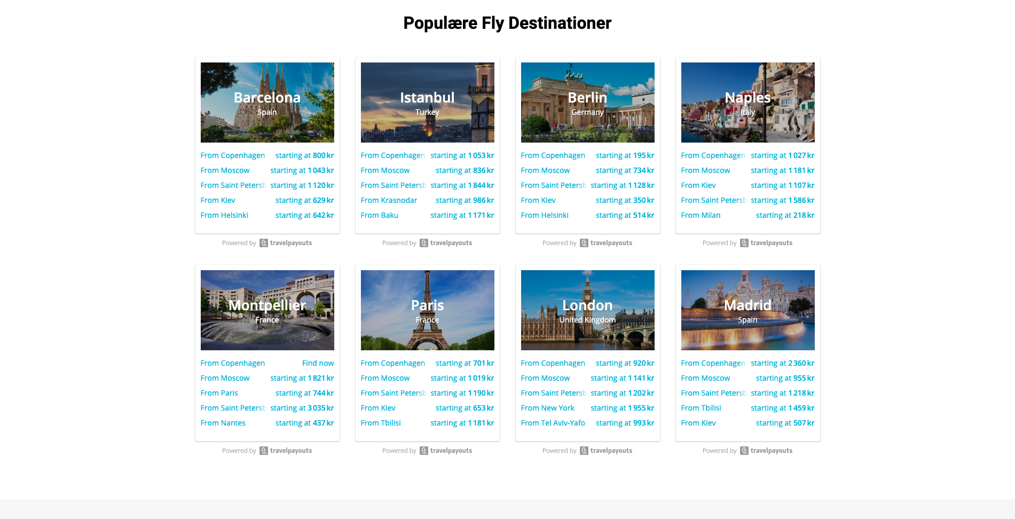Click travelpayouts logo icon under London card
The height and width of the screenshot is (519, 1015).
584,451
